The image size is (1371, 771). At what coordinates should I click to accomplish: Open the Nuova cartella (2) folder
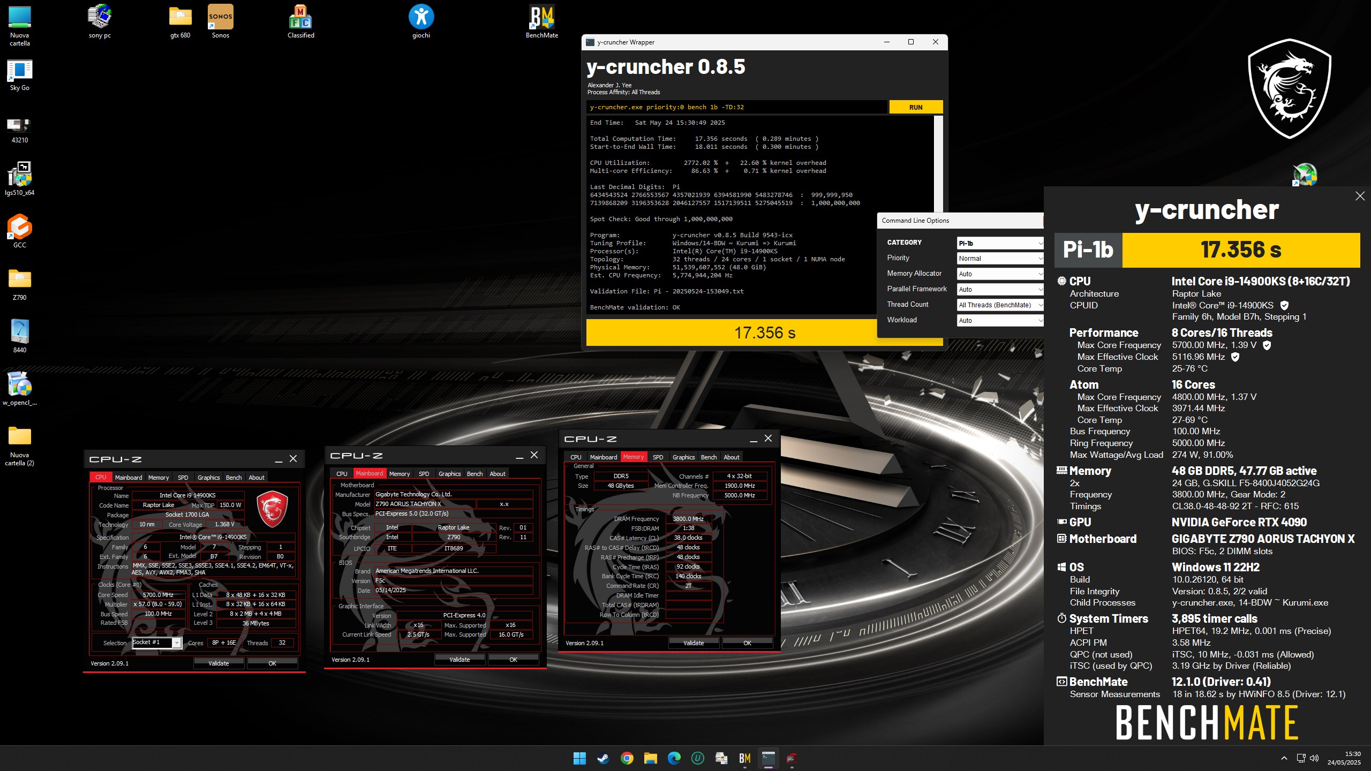pyautogui.click(x=20, y=445)
